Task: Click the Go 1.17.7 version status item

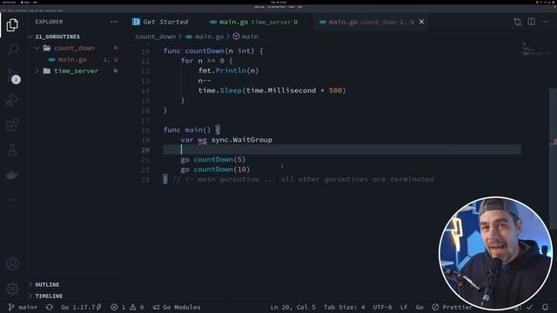Action: tap(81, 307)
